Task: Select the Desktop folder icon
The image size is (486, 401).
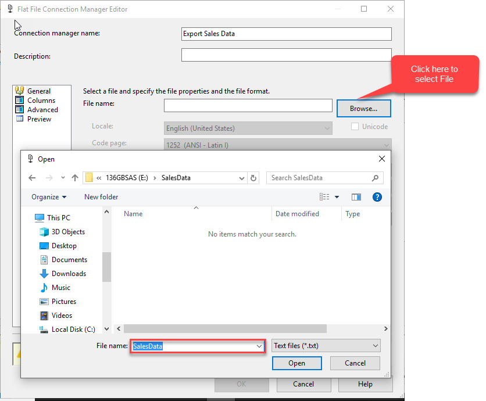Action: point(44,246)
